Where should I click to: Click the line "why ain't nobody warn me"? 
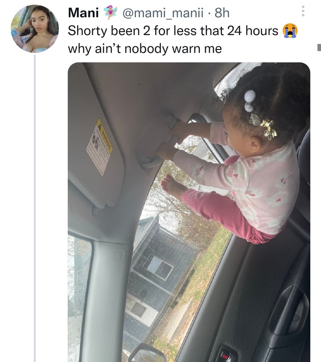tap(145, 49)
